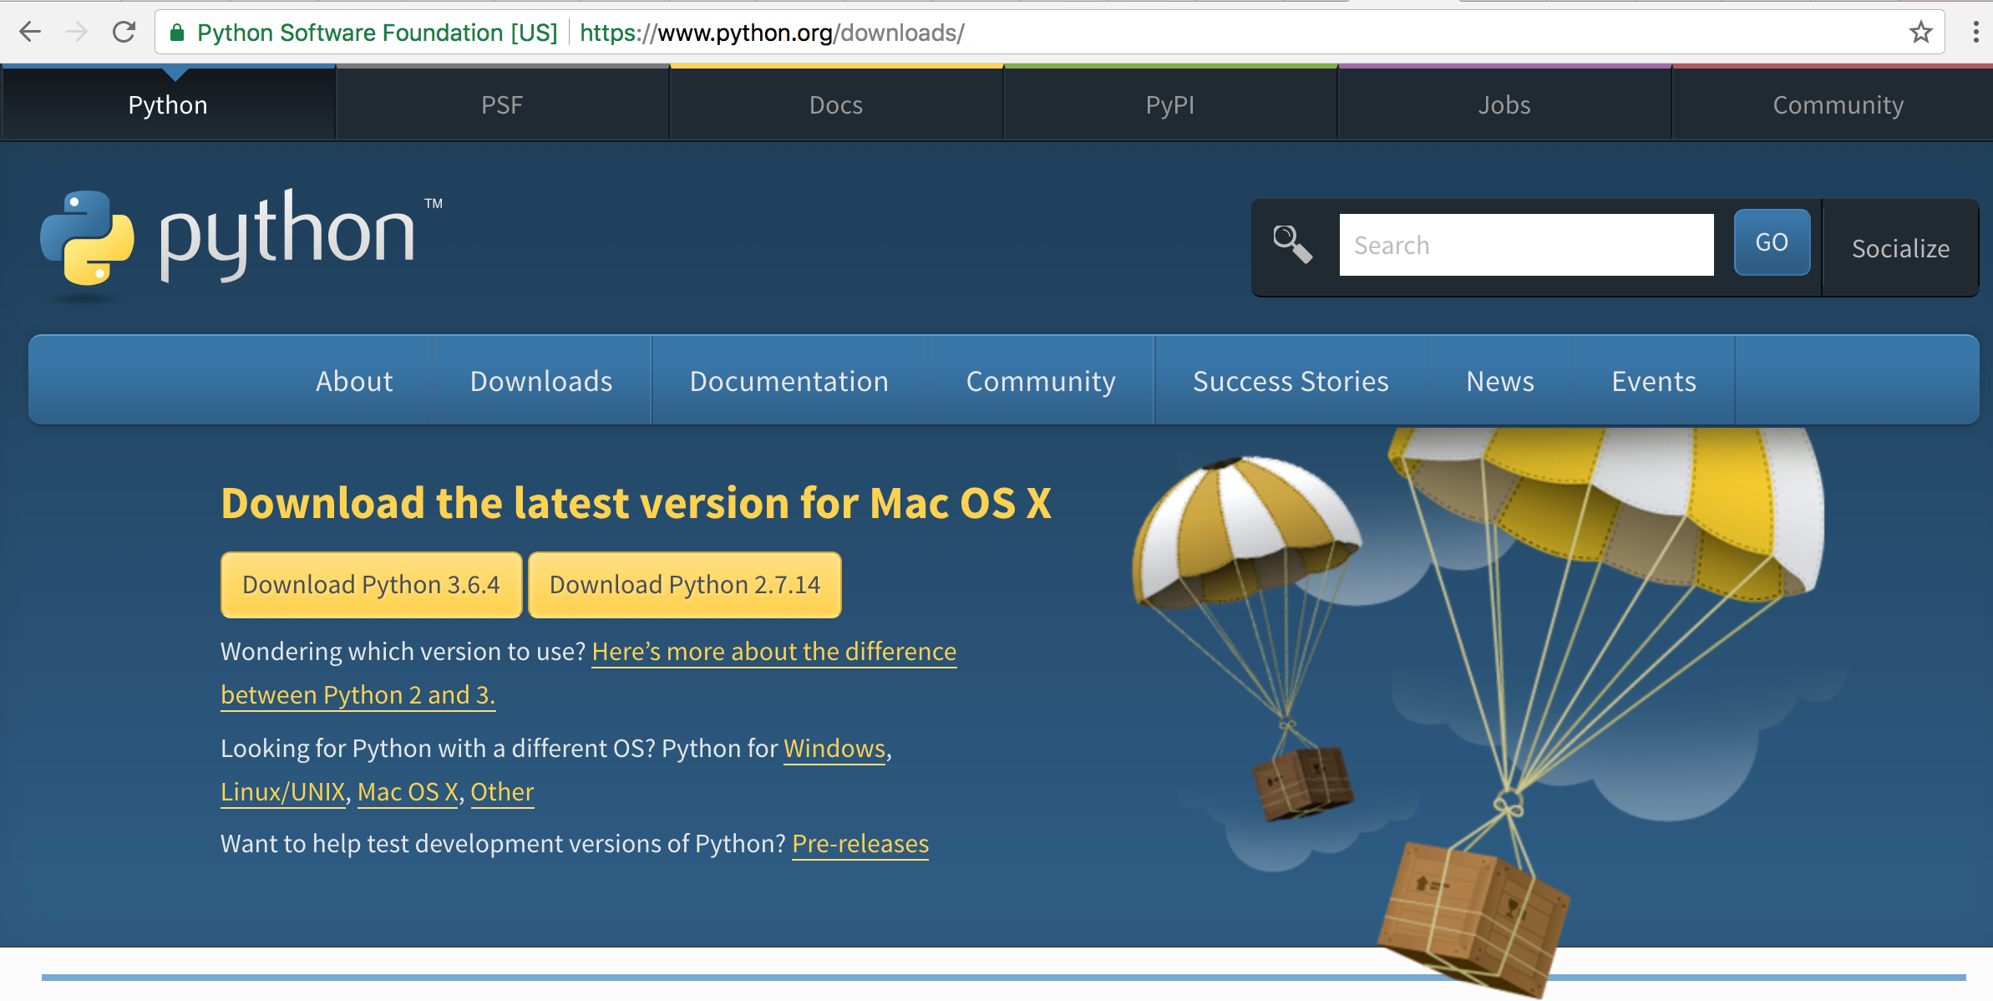Click the Python Software Foundation [US] certificate label
The height and width of the screenshot is (1001, 1993).
377,33
